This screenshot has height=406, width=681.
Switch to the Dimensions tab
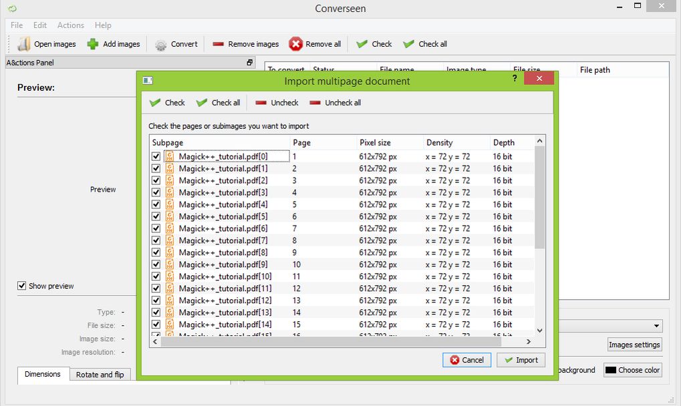[43, 374]
